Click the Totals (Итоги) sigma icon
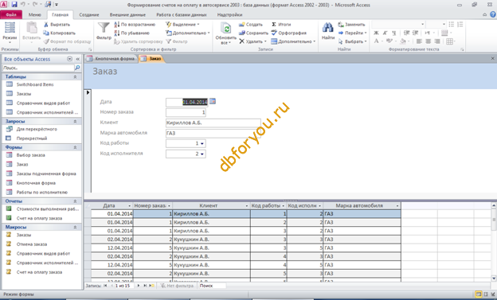This screenshot has width=497, height=300. (274, 25)
